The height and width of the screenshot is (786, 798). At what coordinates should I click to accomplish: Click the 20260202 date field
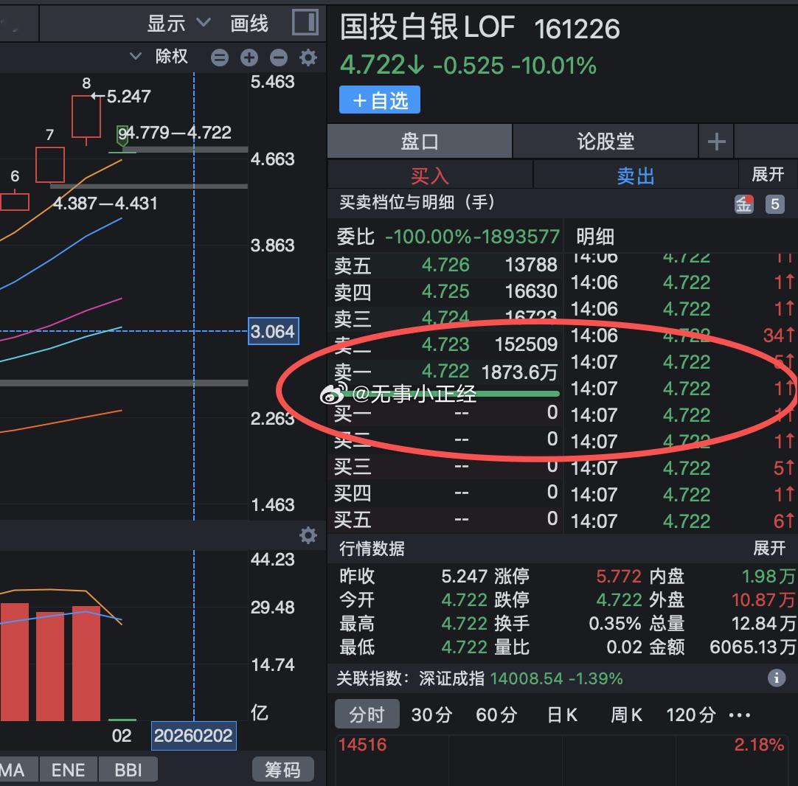193,736
